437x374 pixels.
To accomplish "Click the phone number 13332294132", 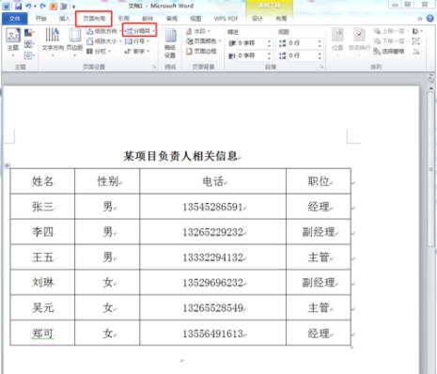I will pos(212,257).
